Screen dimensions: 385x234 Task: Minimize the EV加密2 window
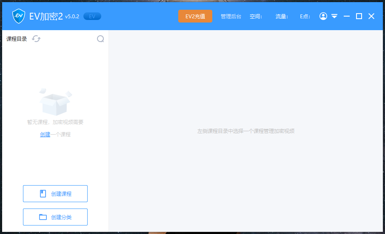tap(347, 16)
